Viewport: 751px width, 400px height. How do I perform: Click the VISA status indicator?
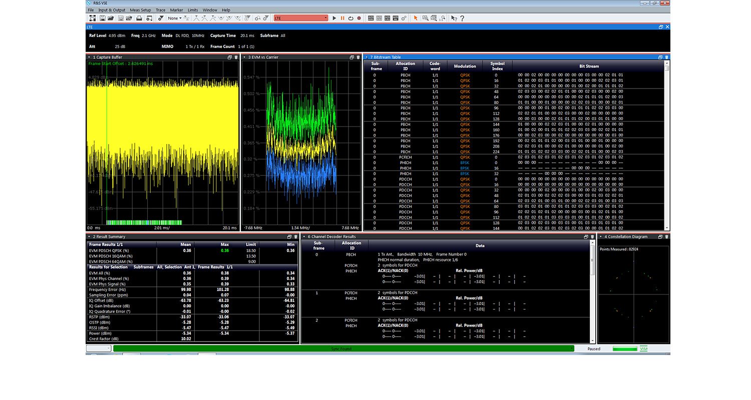click(644, 348)
